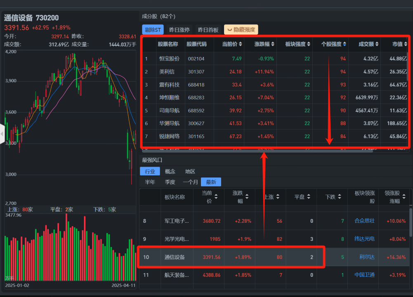Select the 半年 period tab
Screen dimensions: 413x297
[x=150, y=182]
